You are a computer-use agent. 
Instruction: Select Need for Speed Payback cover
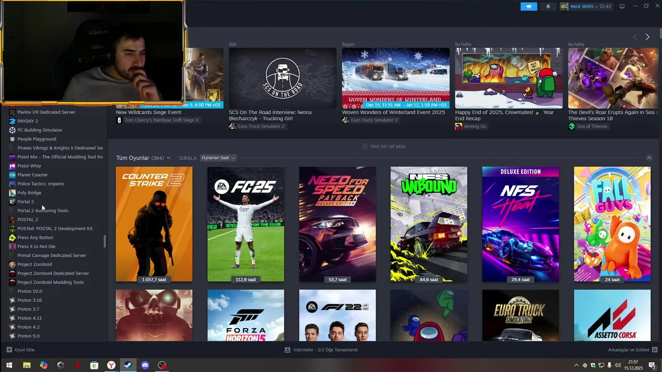pyautogui.click(x=337, y=224)
